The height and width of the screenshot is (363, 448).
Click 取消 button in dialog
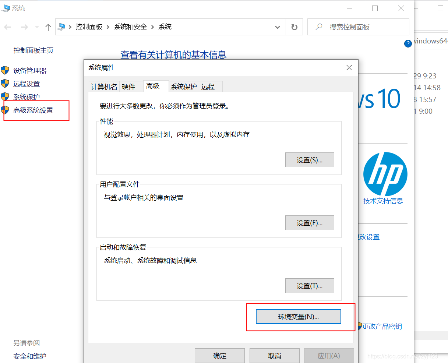275,356
